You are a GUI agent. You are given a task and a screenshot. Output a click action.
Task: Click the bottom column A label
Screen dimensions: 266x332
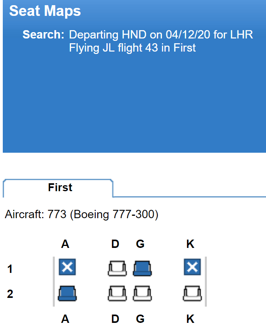pyautogui.click(x=65, y=319)
